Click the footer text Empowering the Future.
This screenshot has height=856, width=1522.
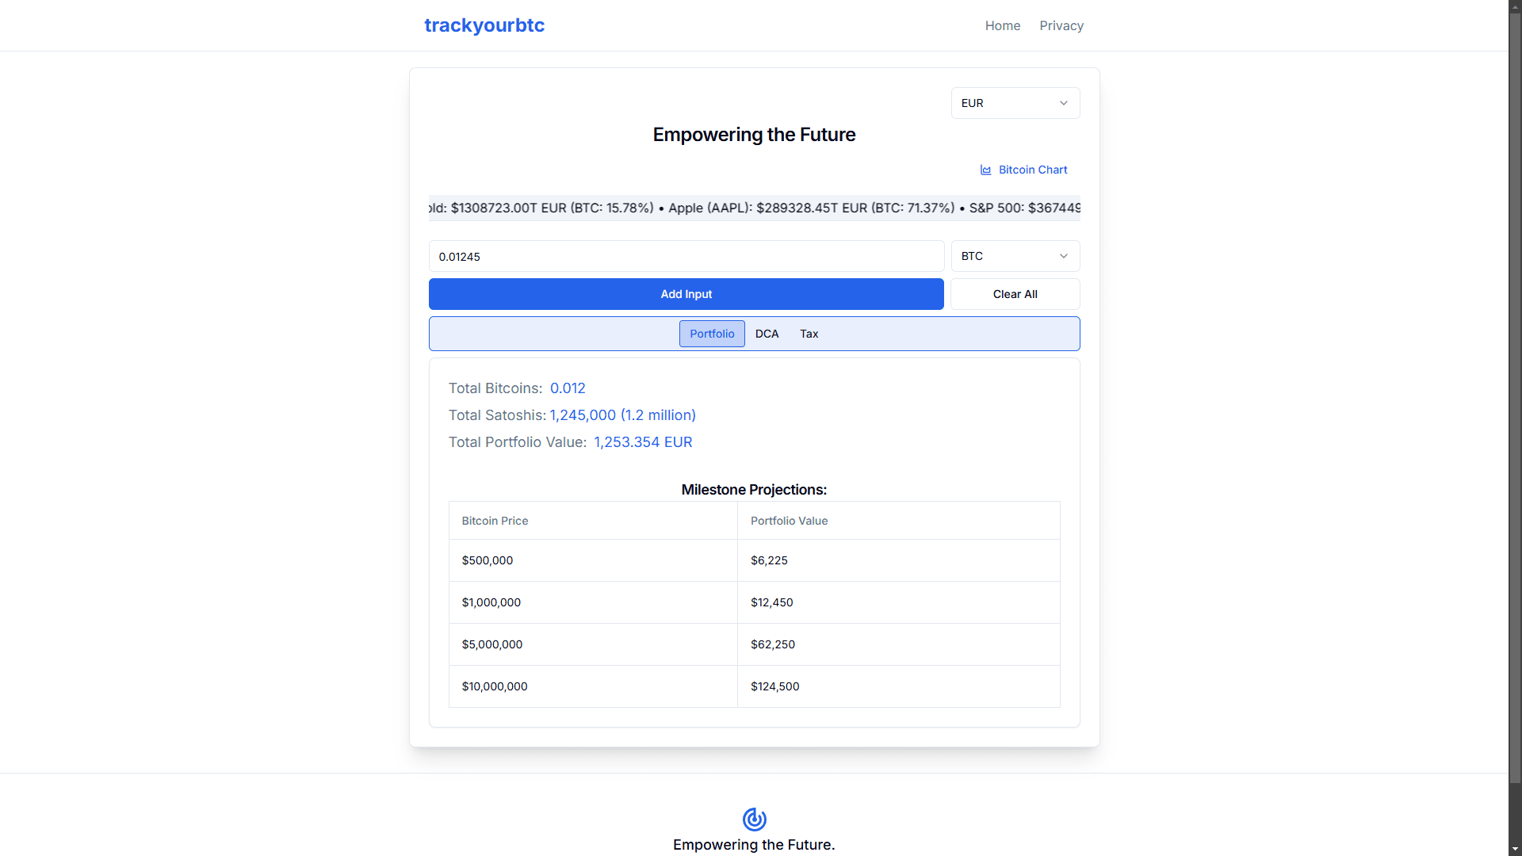pos(754,845)
